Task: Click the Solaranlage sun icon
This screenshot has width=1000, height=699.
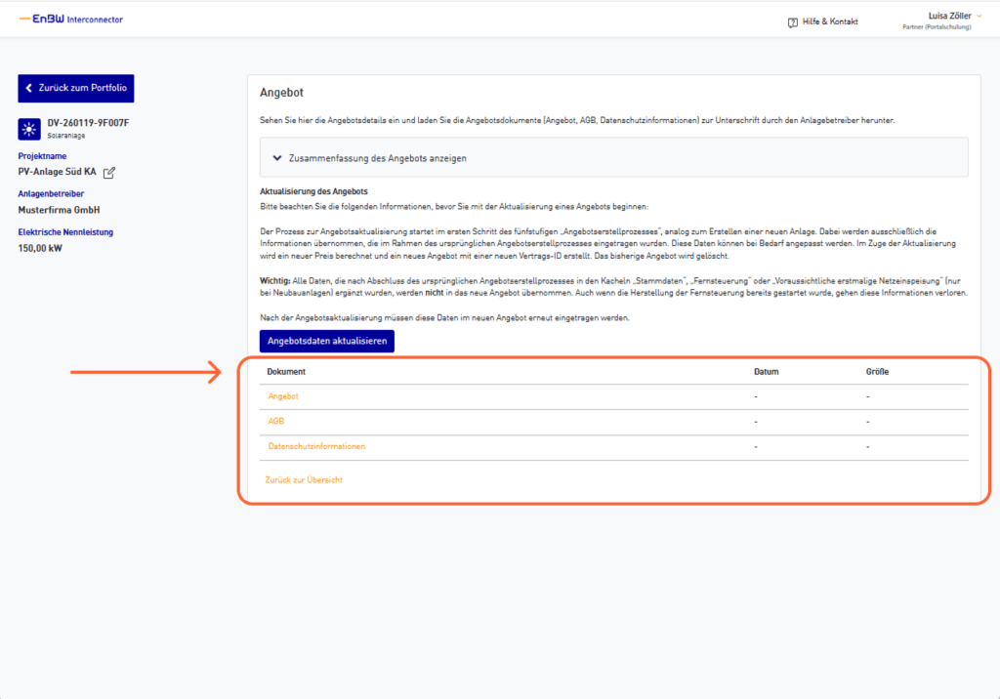Action: point(28,128)
